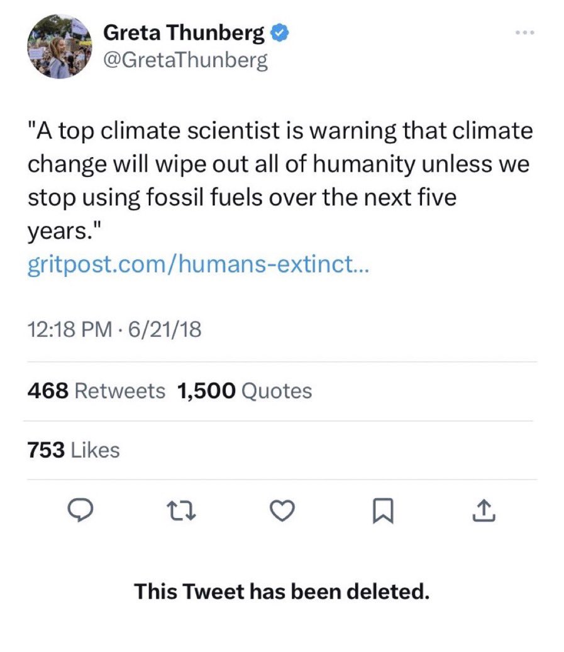The image size is (564, 652).
Task: Click the reply speech bubble icon
Action: tap(80, 511)
